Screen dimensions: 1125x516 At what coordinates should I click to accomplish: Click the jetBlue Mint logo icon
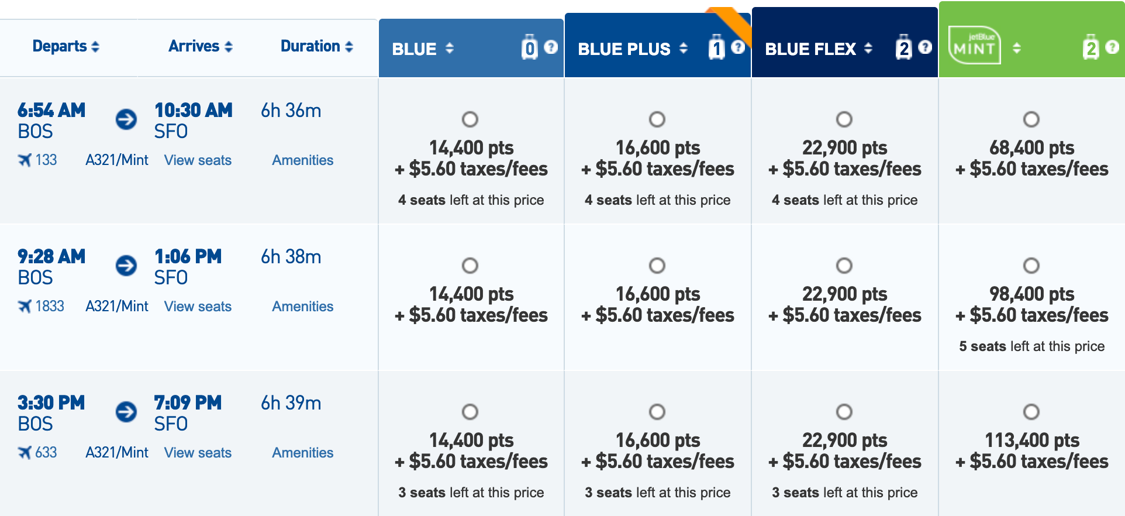(x=974, y=46)
